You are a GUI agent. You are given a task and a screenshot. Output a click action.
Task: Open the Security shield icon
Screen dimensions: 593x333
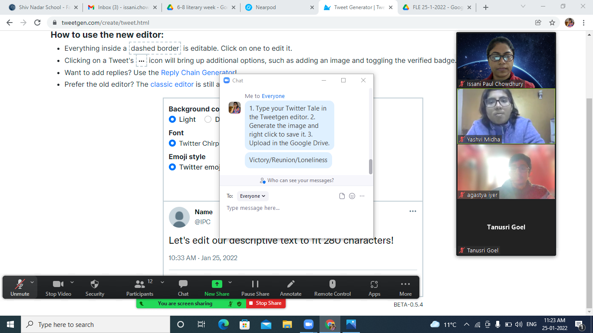coord(95,284)
